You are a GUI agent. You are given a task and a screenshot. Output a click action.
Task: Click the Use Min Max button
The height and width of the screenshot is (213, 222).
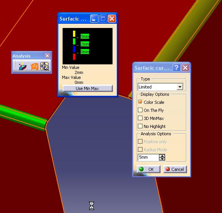click(88, 88)
